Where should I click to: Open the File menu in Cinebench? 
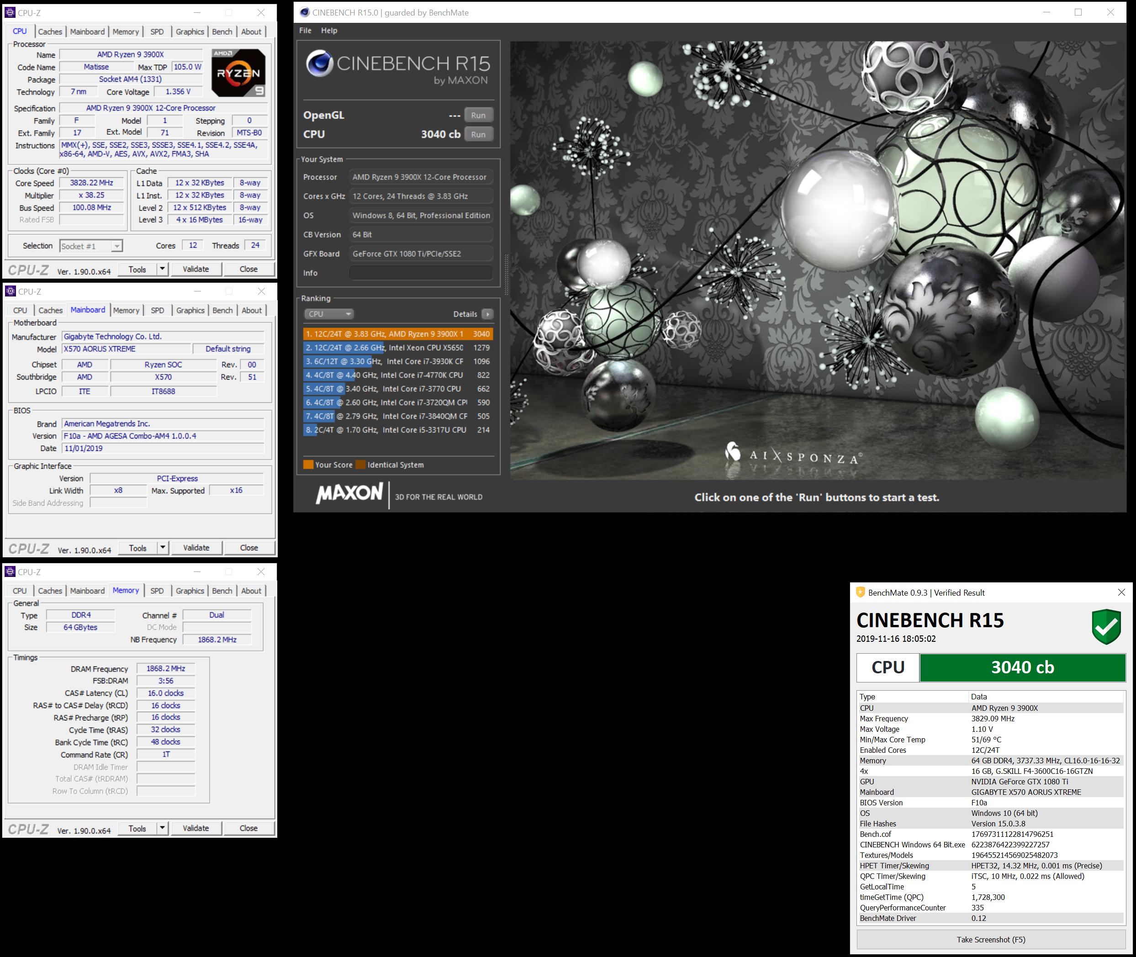306,31
